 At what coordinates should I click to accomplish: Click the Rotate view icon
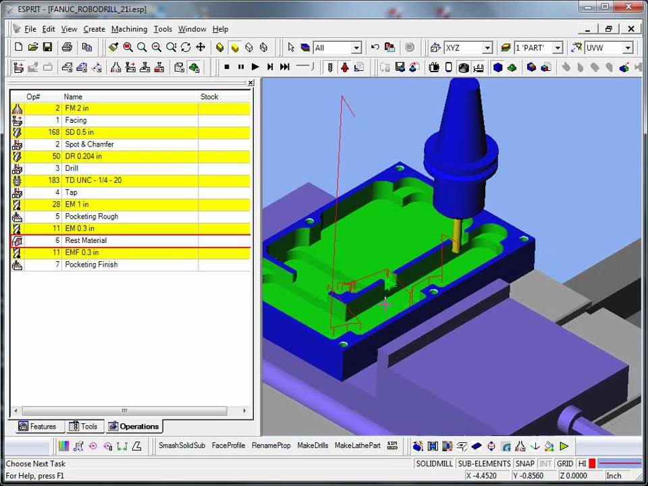coord(186,47)
